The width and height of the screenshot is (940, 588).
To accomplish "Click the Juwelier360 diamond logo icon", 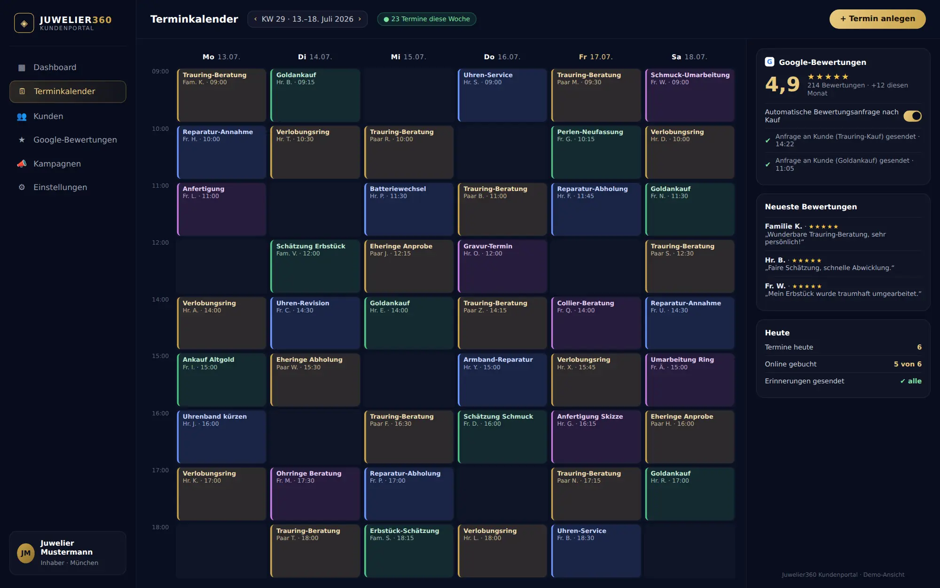I will (x=24, y=23).
